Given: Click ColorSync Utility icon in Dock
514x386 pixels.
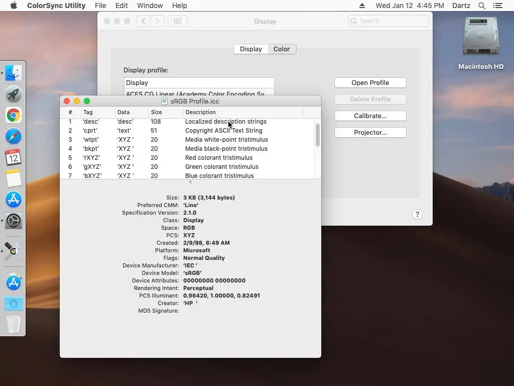Looking at the screenshot, I should 14,251.
